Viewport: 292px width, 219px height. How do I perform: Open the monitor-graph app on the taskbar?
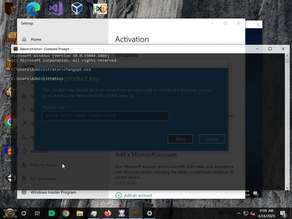pos(94,213)
